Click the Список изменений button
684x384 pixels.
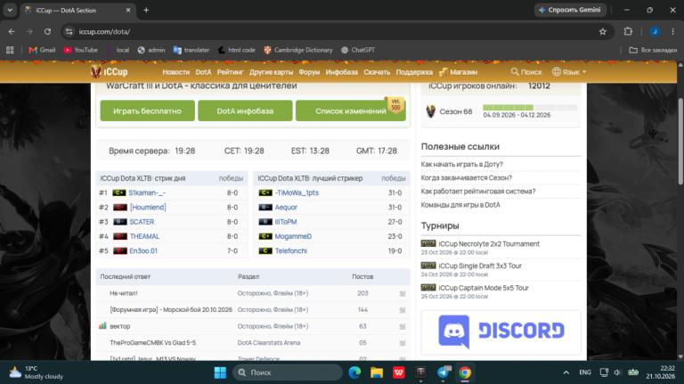tap(350, 110)
